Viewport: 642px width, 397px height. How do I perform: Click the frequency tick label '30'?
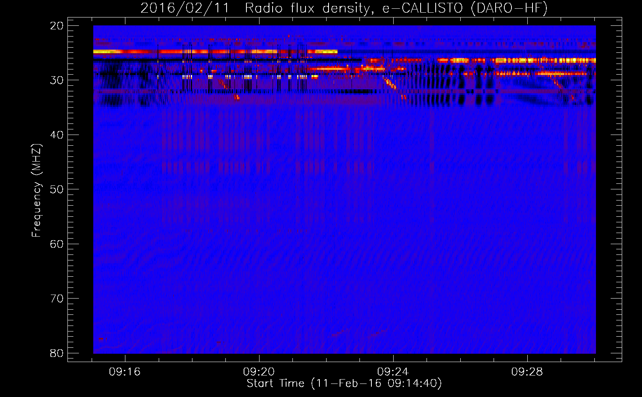pyautogui.click(x=57, y=80)
